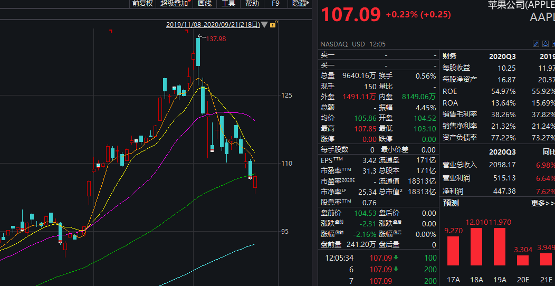The image size is (555, 286).
Task: Click the 市净率 value 25.34
Action: pos(367,192)
